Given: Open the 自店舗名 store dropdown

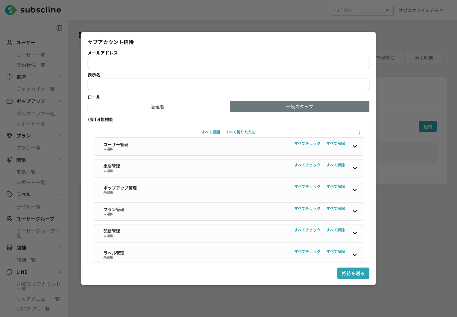Looking at the screenshot, I should tap(362, 10).
